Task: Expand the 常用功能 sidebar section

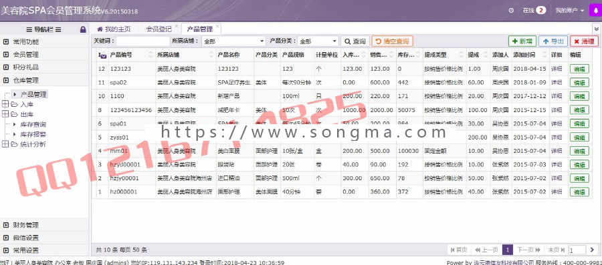Action: pyautogui.click(x=45, y=42)
